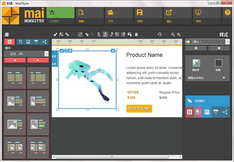Select the brush tool in editor toolbar

[55, 34]
